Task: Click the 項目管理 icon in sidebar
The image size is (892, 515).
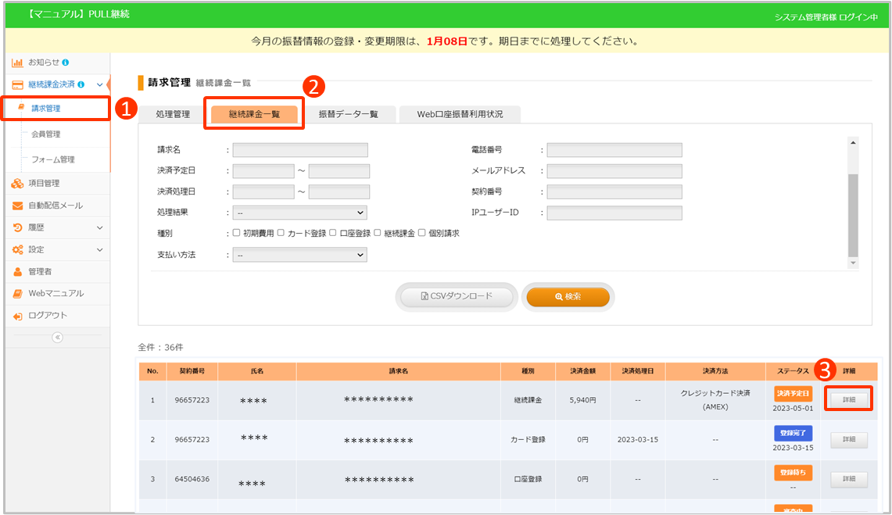Action: coord(17,184)
